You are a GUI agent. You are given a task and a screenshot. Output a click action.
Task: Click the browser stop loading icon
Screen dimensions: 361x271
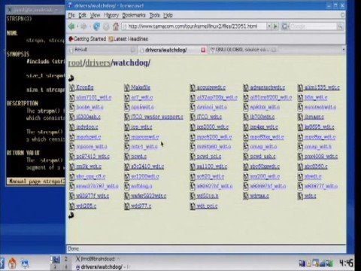(106, 26)
